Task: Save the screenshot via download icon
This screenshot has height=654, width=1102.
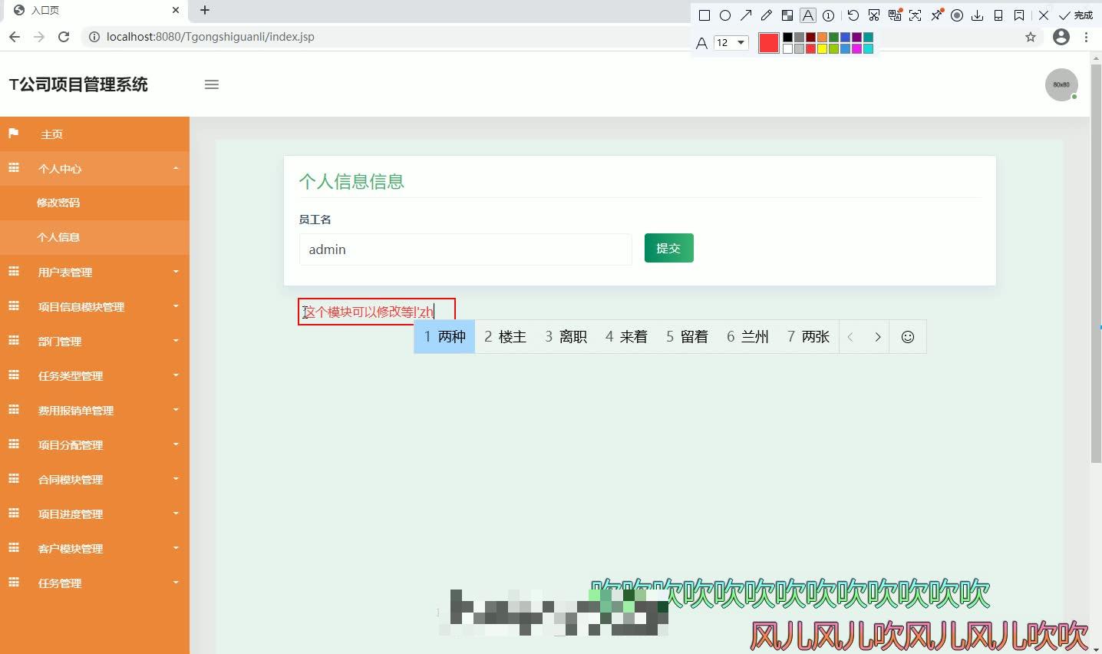Action: tap(978, 15)
